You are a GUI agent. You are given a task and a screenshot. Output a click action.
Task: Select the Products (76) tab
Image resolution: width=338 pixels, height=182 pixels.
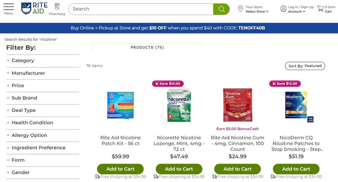[147, 47]
